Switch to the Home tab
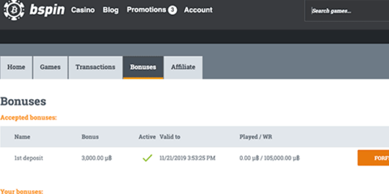This screenshot has width=389, height=194. [16, 67]
